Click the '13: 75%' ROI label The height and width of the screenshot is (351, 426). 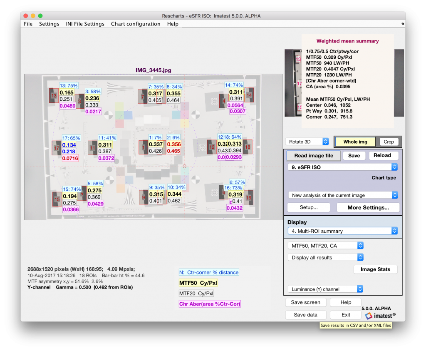click(69, 86)
